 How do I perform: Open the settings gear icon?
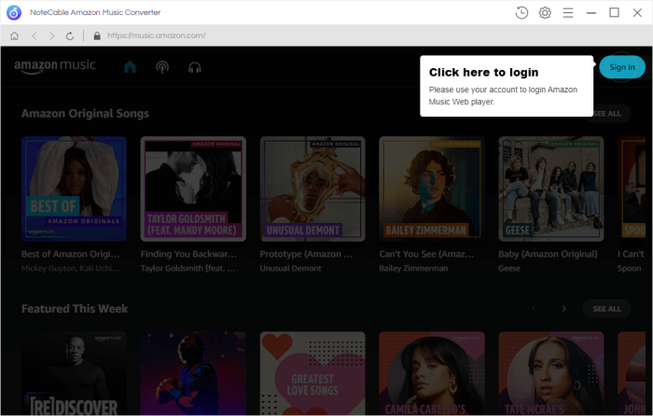(x=545, y=12)
